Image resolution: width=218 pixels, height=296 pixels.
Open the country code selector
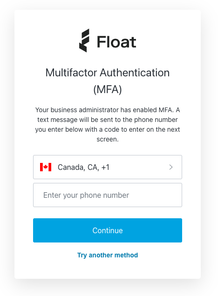(x=108, y=167)
